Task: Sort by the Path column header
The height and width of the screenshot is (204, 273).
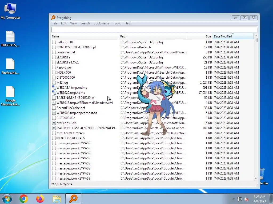Action: pos(153,36)
